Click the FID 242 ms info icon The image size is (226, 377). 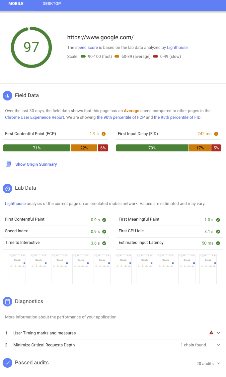tap(216, 134)
